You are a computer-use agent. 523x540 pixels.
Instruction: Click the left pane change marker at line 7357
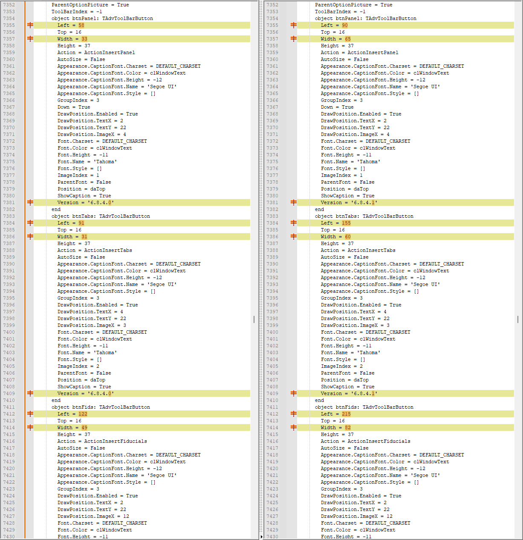30,39
